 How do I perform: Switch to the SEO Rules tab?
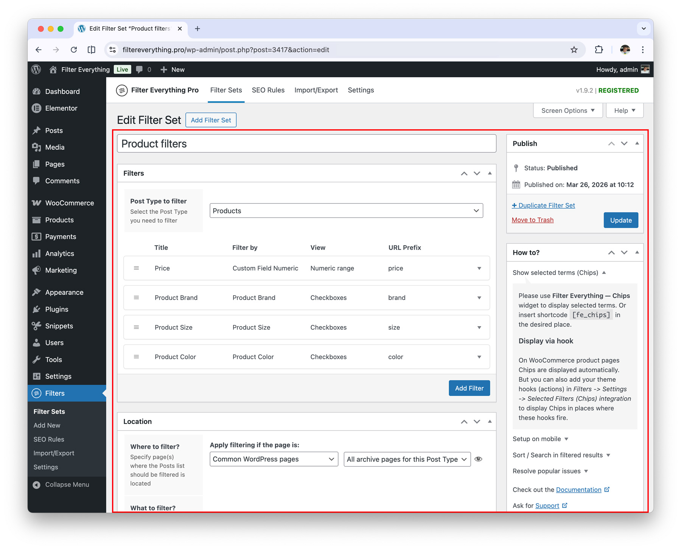point(268,90)
